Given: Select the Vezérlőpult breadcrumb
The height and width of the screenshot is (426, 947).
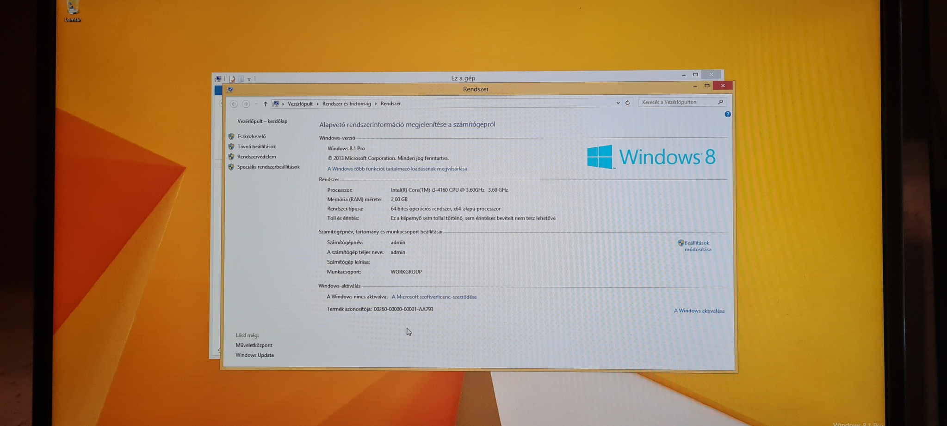Looking at the screenshot, I should 300,103.
